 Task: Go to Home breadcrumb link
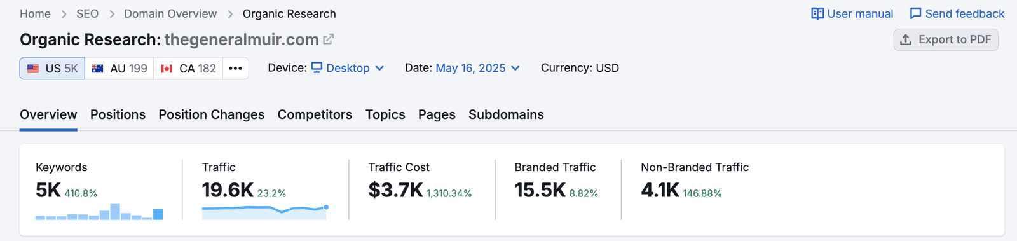[35, 14]
